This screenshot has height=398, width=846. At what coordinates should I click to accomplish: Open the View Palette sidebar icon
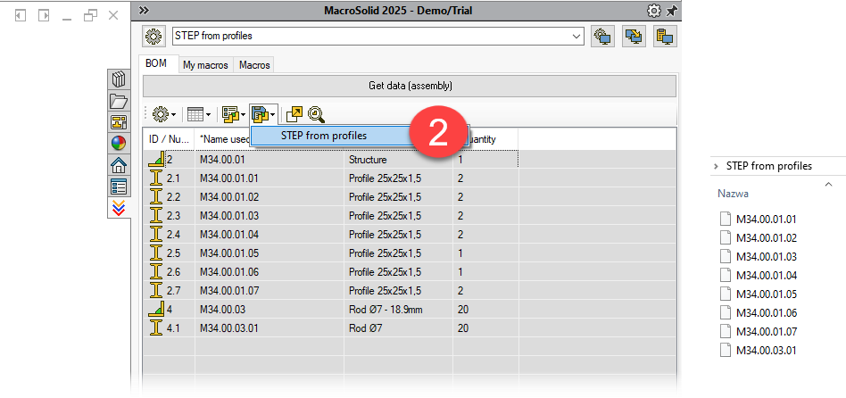click(x=119, y=122)
